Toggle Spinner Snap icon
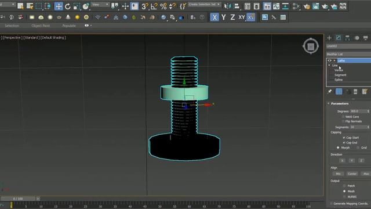Viewport: 371px width, 209px height. pyautogui.click(x=173, y=6)
